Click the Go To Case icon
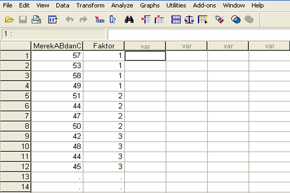 99,19
